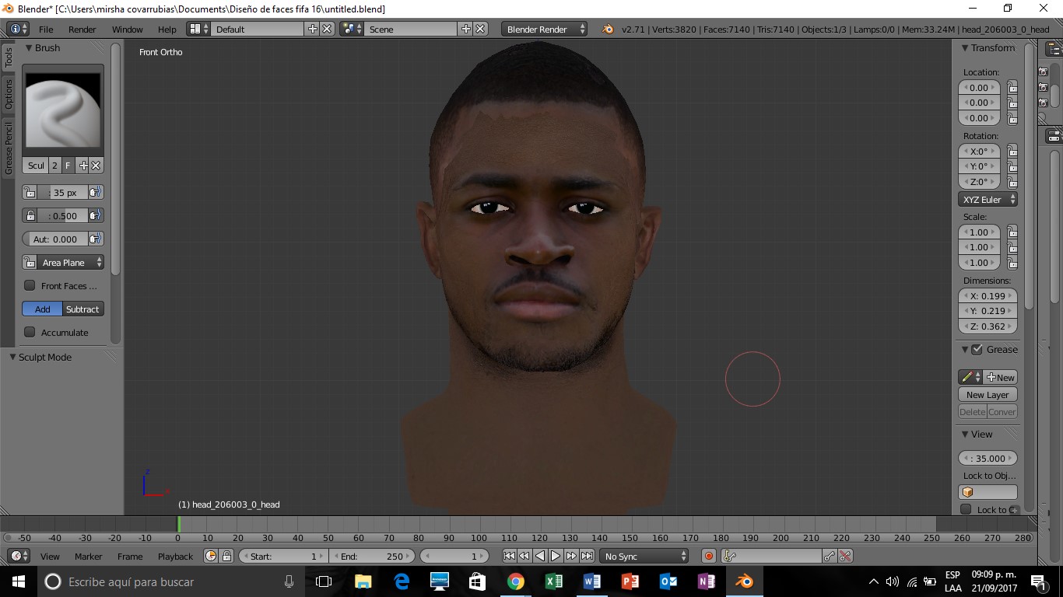Open the Info editor type selector
The width and height of the screenshot is (1063, 597).
pyautogui.click(x=18, y=29)
